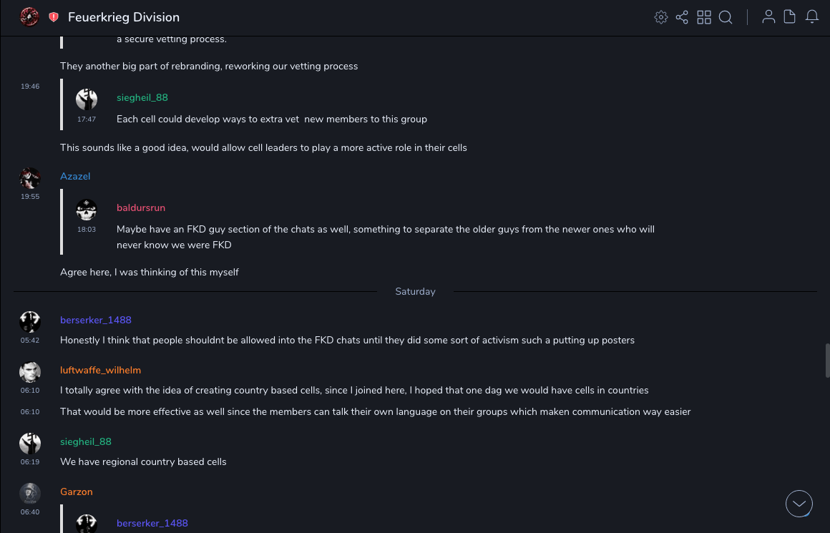The image size is (830, 533).
Task: Click the luftwaffe_wilhelm profile avatar
Action: click(x=30, y=372)
